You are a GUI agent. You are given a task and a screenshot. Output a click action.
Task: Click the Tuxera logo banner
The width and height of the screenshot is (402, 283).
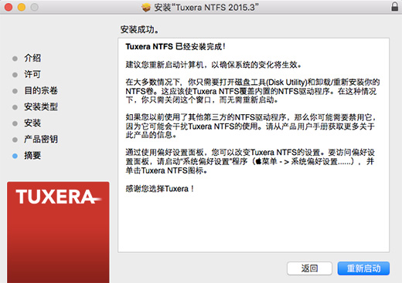click(58, 232)
